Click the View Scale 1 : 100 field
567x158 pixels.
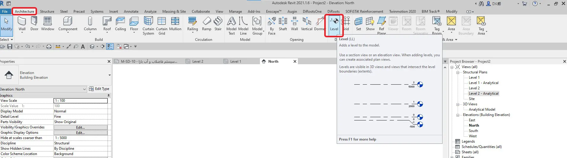[x=80, y=101]
